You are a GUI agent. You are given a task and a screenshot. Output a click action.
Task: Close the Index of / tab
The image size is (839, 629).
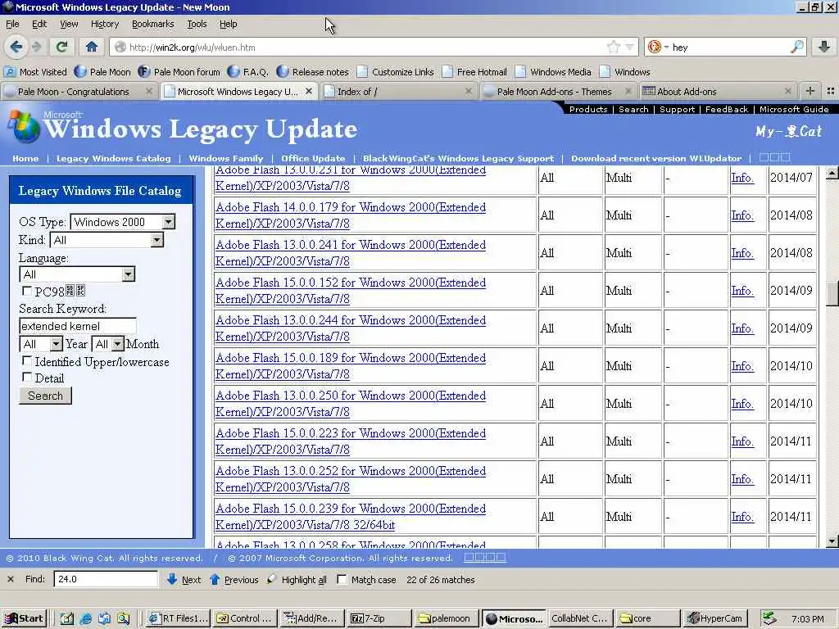tap(469, 91)
